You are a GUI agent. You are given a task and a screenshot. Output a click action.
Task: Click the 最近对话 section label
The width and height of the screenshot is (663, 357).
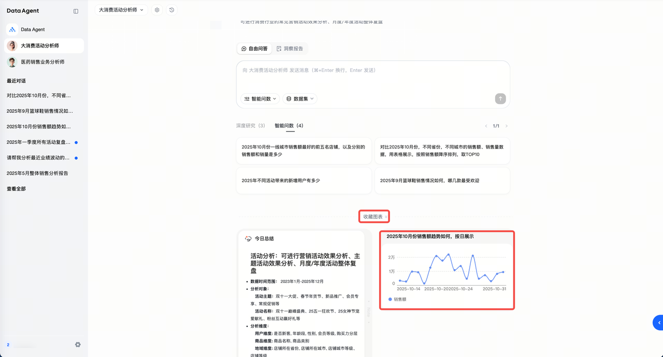[16, 81]
